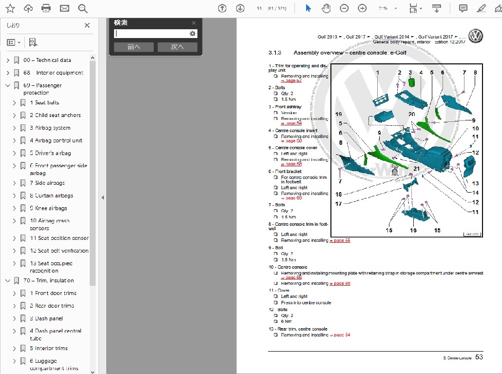Screen dimensions: 502x374
Task: Zoom in with plus icon
Action: [x=362, y=8]
